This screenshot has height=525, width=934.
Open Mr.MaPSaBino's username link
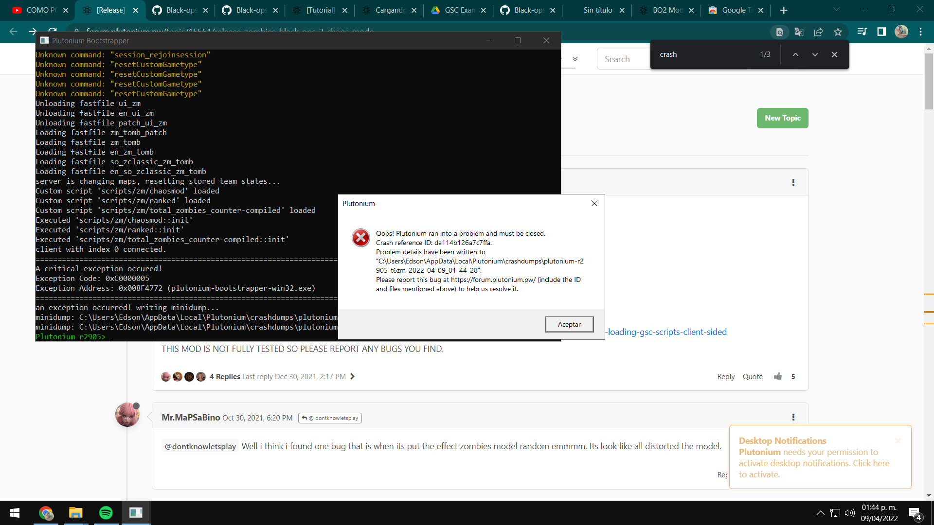(x=191, y=418)
